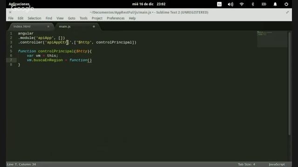Viewport: 298px width, 167px height.
Task: Click '.controller' on line 3
Action: [x=30, y=42]
